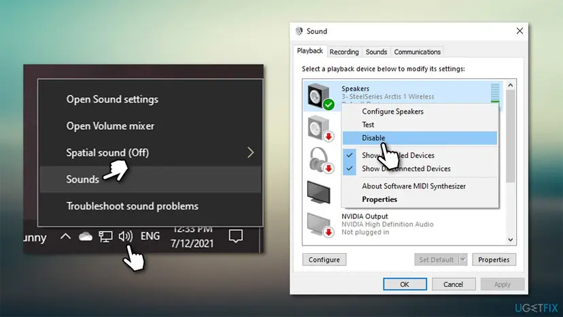Select the NVIDIA High Definition Audio row
563x317 pixels.
(403, 224)
